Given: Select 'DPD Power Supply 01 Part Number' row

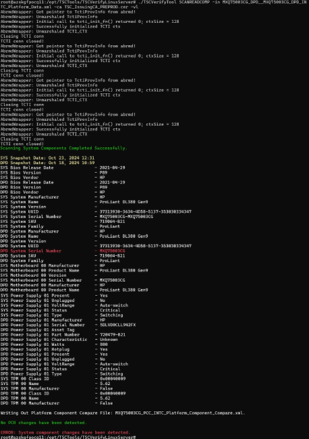Looking at the screenshot, I should [x=63, y=335].
